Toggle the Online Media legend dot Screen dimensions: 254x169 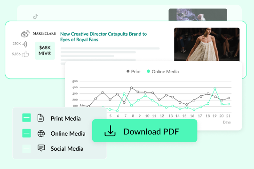[148, 71]
